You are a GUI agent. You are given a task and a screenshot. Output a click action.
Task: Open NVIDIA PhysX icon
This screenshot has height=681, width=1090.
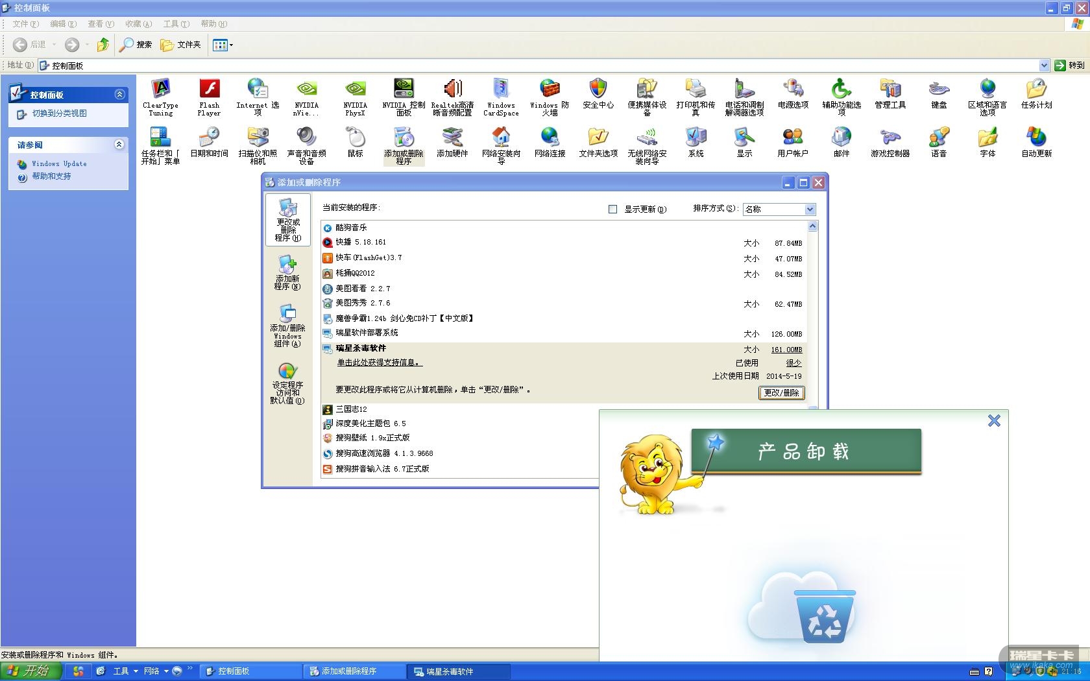[355, 97]
